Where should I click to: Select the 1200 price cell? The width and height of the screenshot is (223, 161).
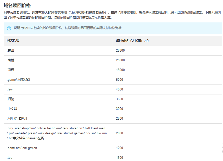click(x=168, y=148)
